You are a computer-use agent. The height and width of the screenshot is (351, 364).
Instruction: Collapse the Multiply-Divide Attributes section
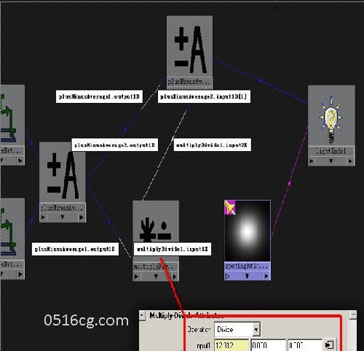point(142,316)
